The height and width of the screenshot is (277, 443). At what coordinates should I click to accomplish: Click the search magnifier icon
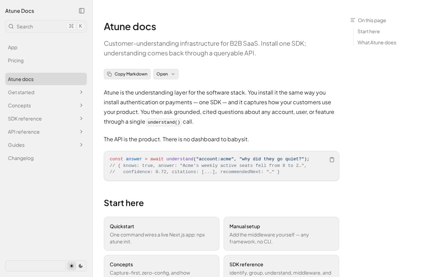(x=11, y=26)
